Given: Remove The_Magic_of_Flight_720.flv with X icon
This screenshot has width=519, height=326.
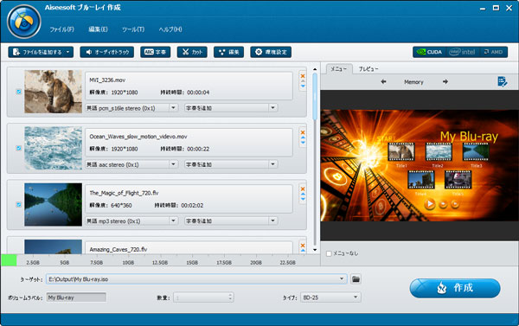Looking at the screenshot, I should (x=303, y=189).
